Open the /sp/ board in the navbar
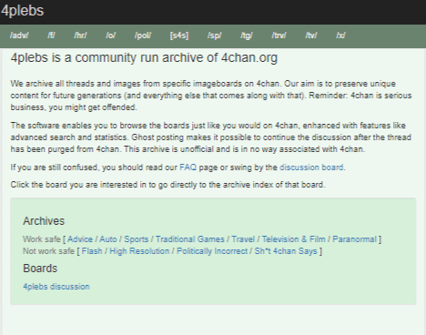The width and height of the screenshot is (426, 335). point(215,36)
